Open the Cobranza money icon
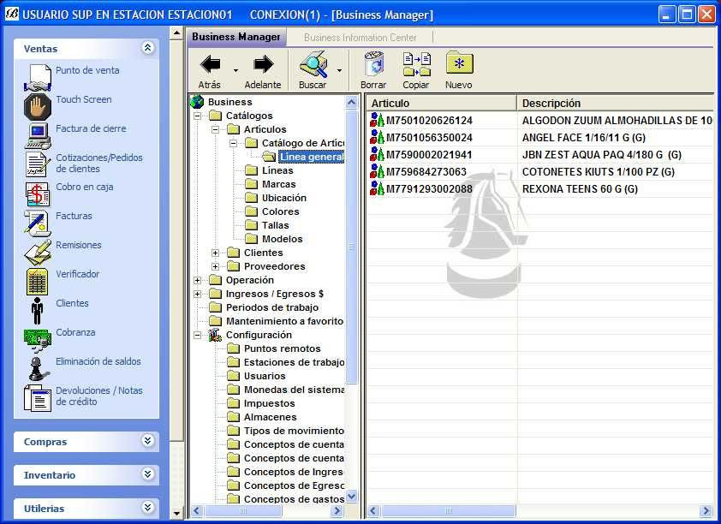 point(37,339)
